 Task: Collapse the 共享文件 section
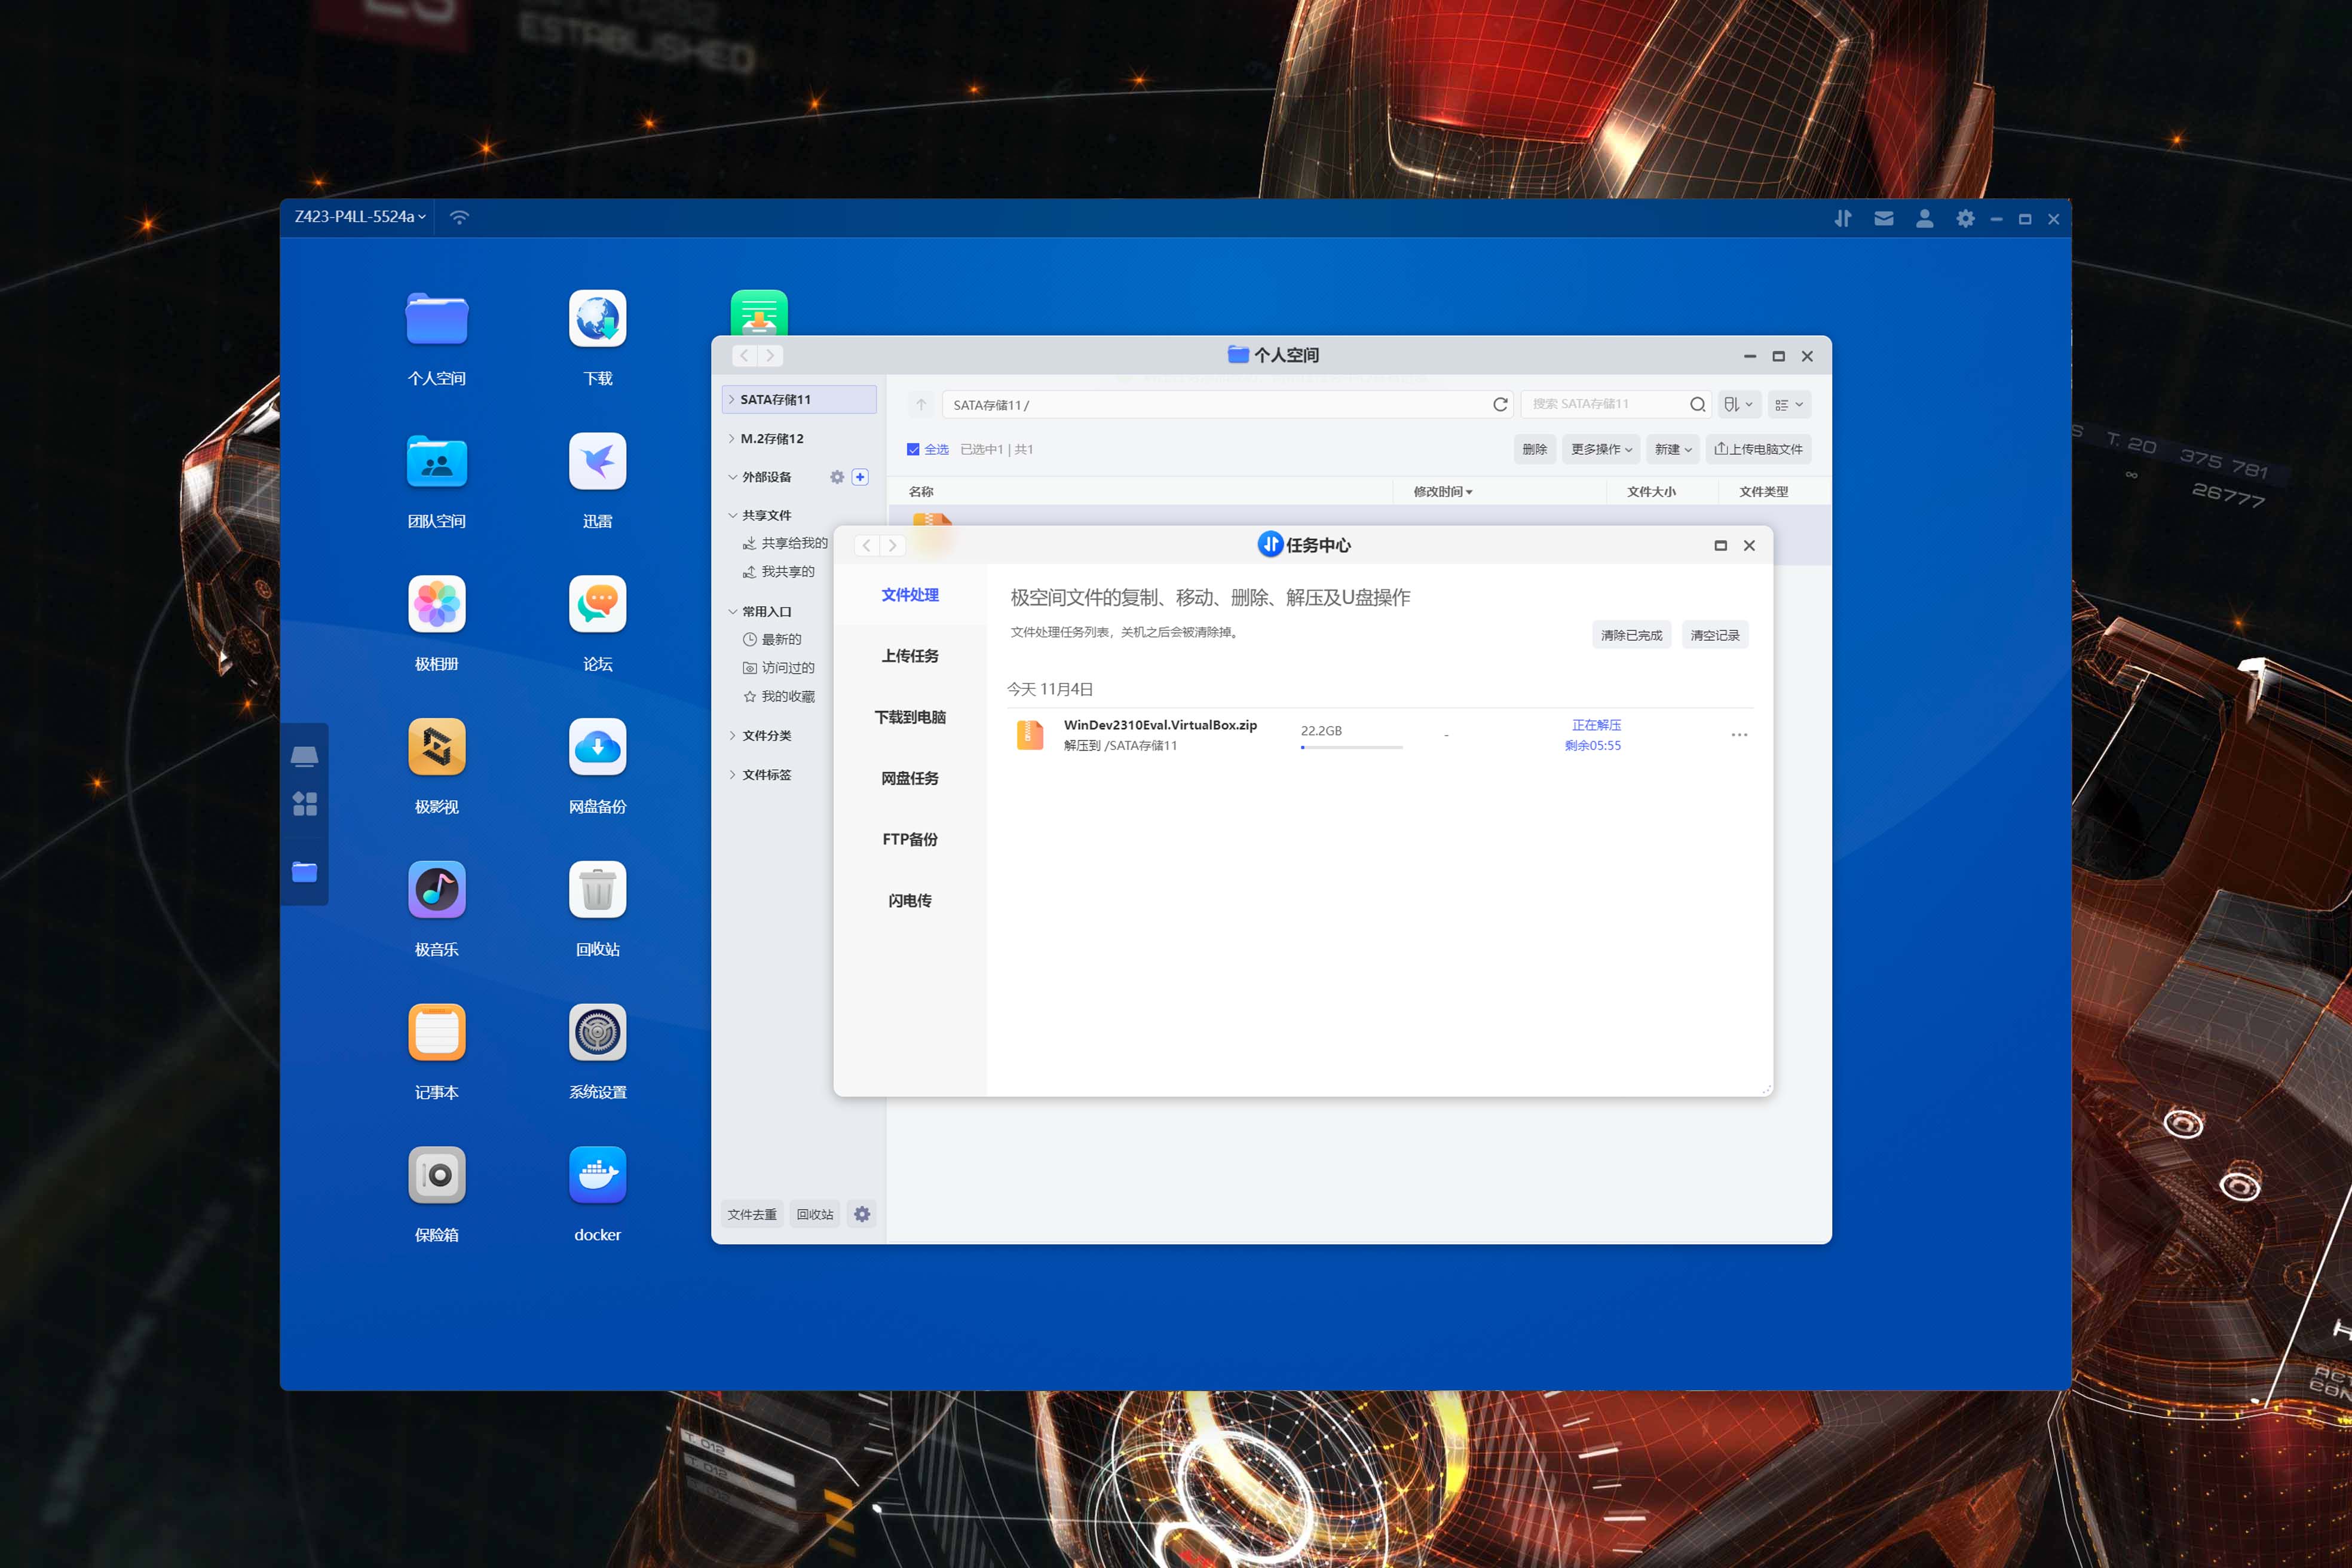pyautogui.click(x=732, y=515)
